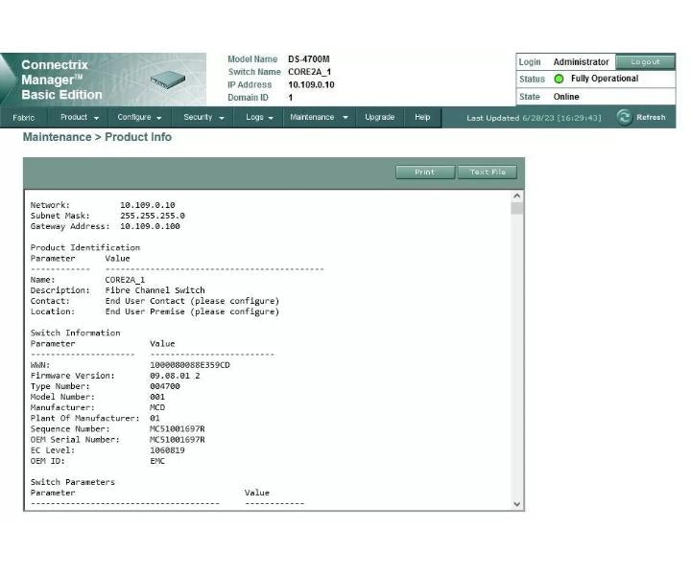The image size is (691, 575).
Task: Click the product info scrollbar thumb
Action: [x=517, y=208]
